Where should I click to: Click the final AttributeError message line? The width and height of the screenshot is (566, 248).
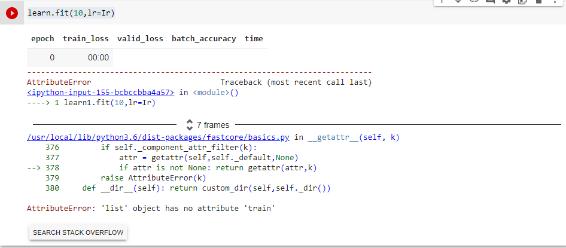point(151,209)
